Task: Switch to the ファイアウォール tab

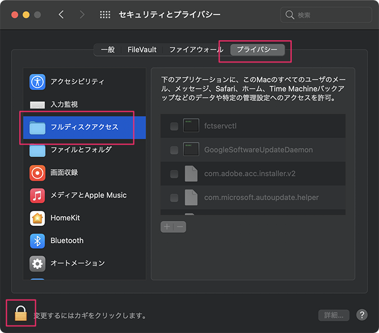Action: (x=196, y=50)
